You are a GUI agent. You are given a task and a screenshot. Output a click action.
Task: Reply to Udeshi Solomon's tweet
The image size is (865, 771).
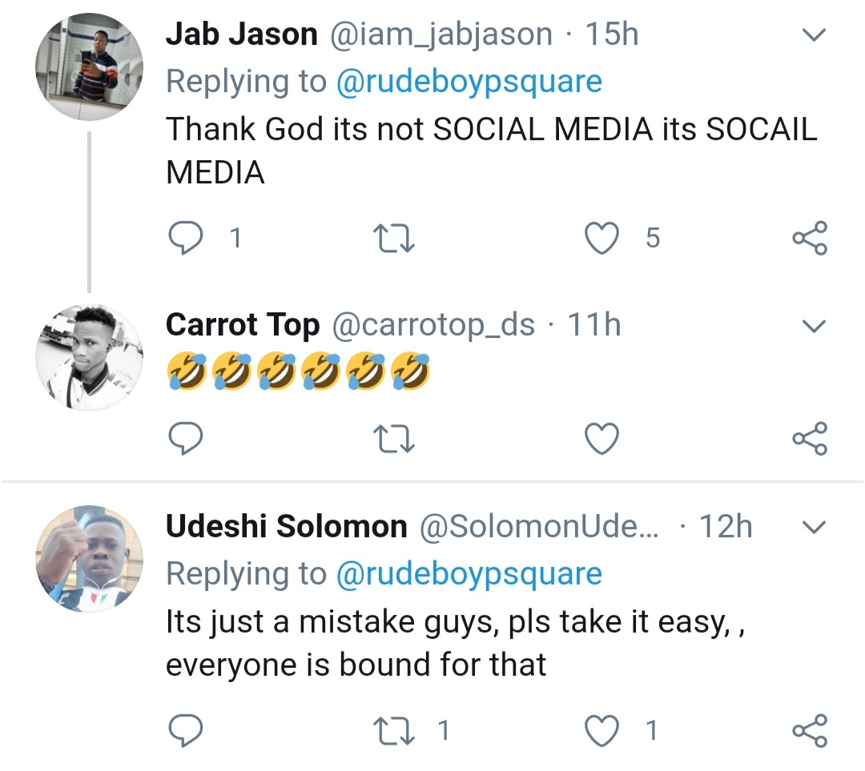tap(187, 729)
